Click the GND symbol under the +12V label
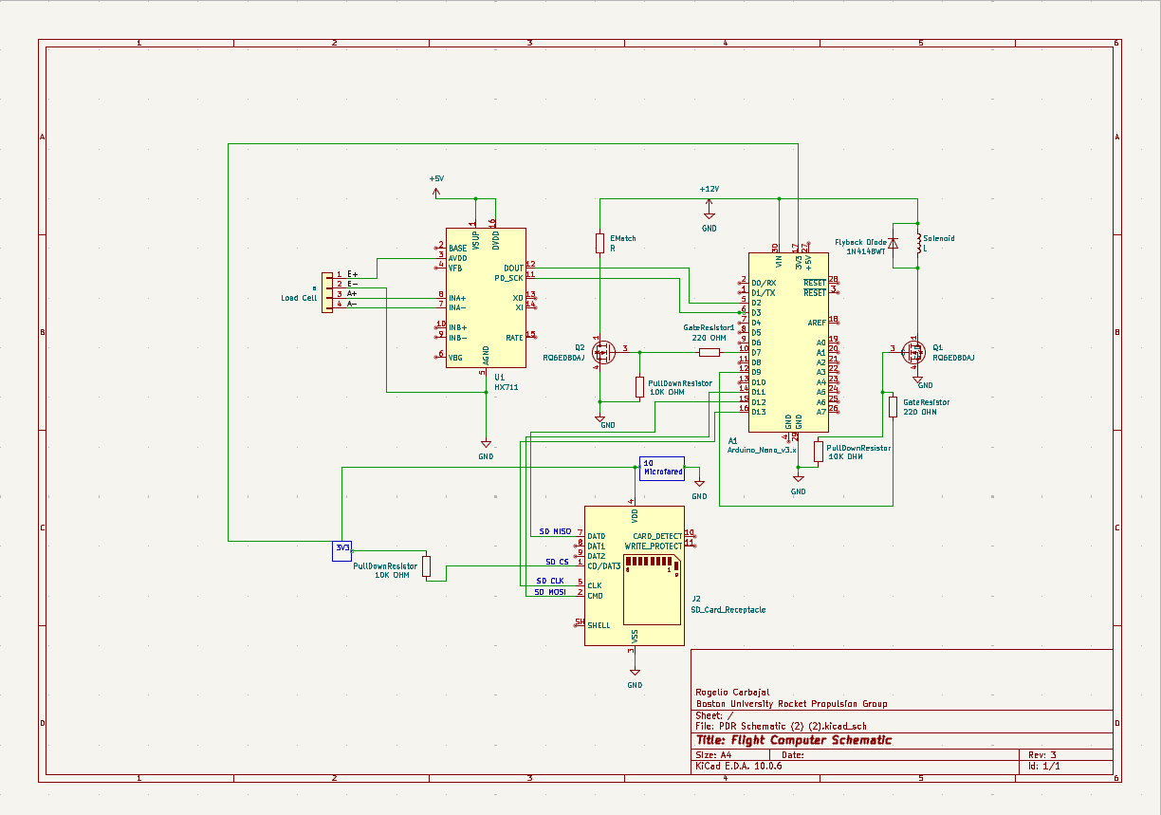 (709, 216)
